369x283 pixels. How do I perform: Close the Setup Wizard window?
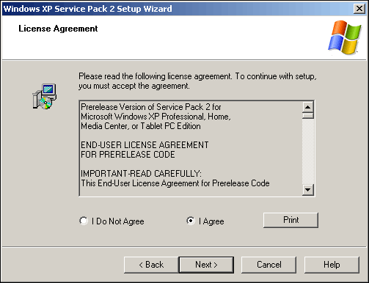click(x=359, y=9)
